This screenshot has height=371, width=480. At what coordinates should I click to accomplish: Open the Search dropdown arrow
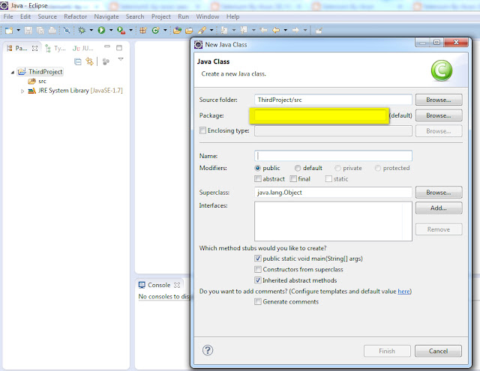(x=211, y=30)
